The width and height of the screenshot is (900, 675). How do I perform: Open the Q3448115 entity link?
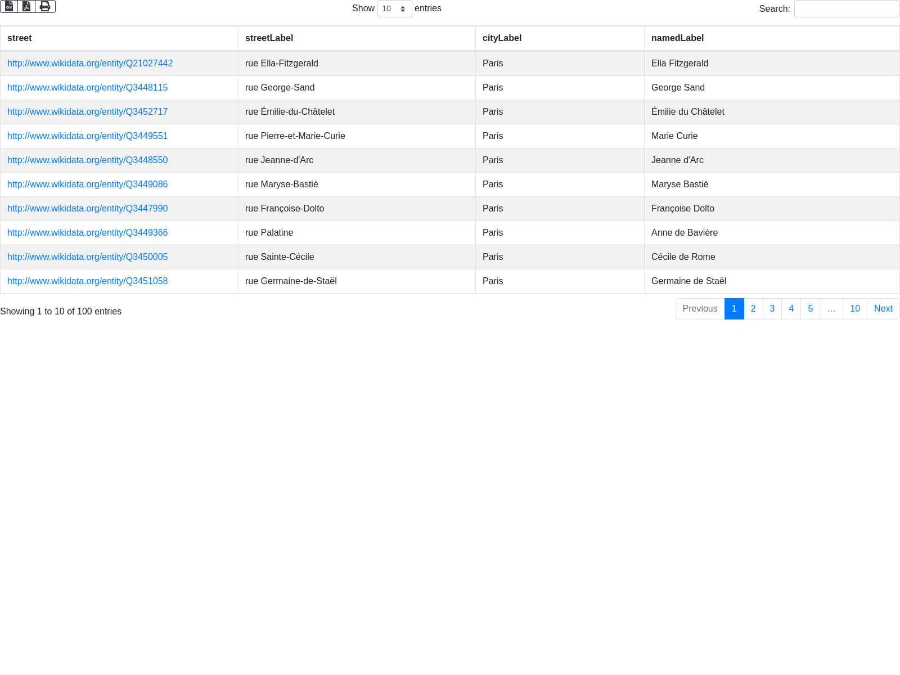[x=87, y=88]
